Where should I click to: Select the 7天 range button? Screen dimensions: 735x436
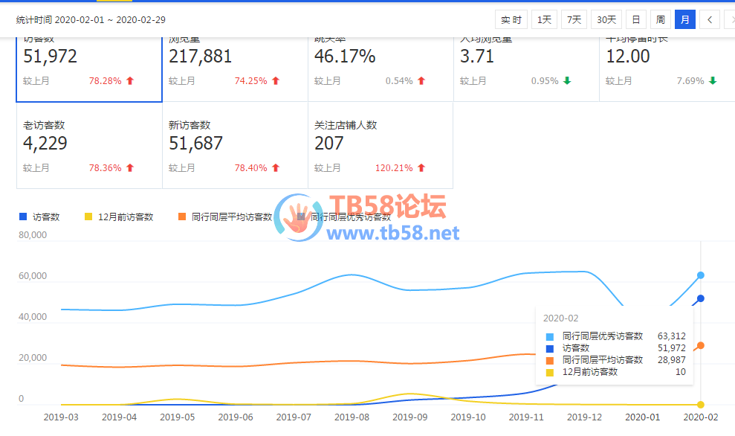(x=574, y=20)
